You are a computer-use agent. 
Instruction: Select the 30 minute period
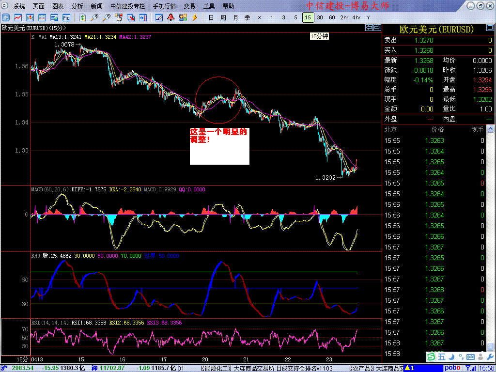click(320, 18)
